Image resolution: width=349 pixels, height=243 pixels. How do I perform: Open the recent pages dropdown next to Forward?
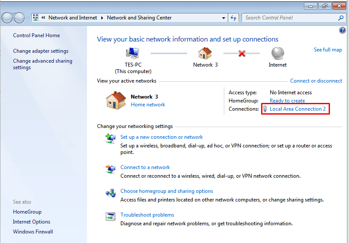tap(28, 18)
